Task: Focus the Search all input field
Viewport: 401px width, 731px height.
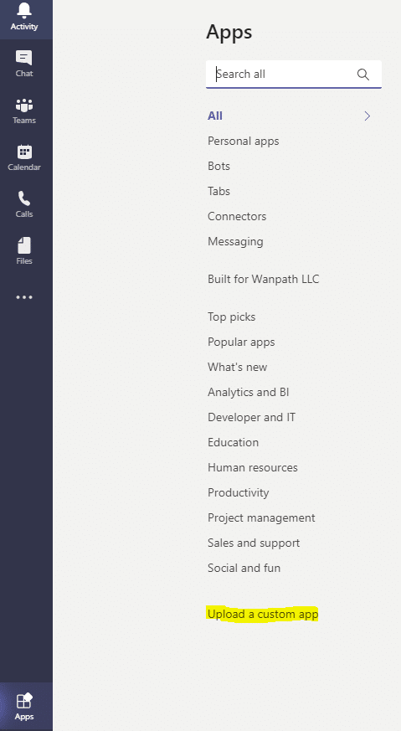Action: (294, 75)
